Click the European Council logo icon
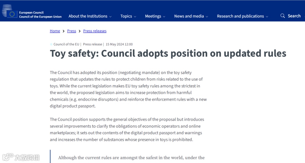 coord(9,11)
